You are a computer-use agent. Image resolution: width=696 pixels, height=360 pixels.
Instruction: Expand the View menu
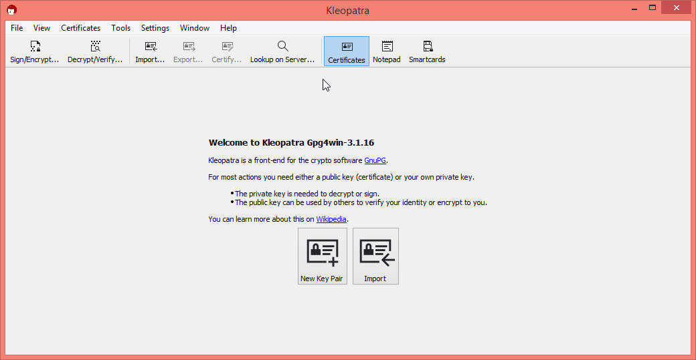tap(41, 28)
